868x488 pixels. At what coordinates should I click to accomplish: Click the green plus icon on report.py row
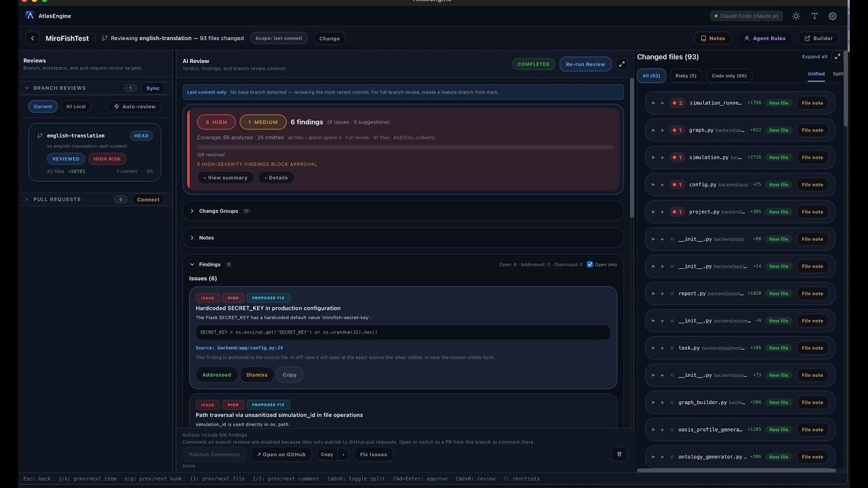pyautogui.click(x=663, y=293)
